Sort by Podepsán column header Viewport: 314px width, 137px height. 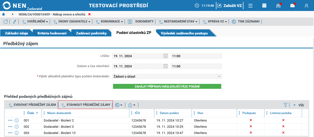[x=249, y=113]
